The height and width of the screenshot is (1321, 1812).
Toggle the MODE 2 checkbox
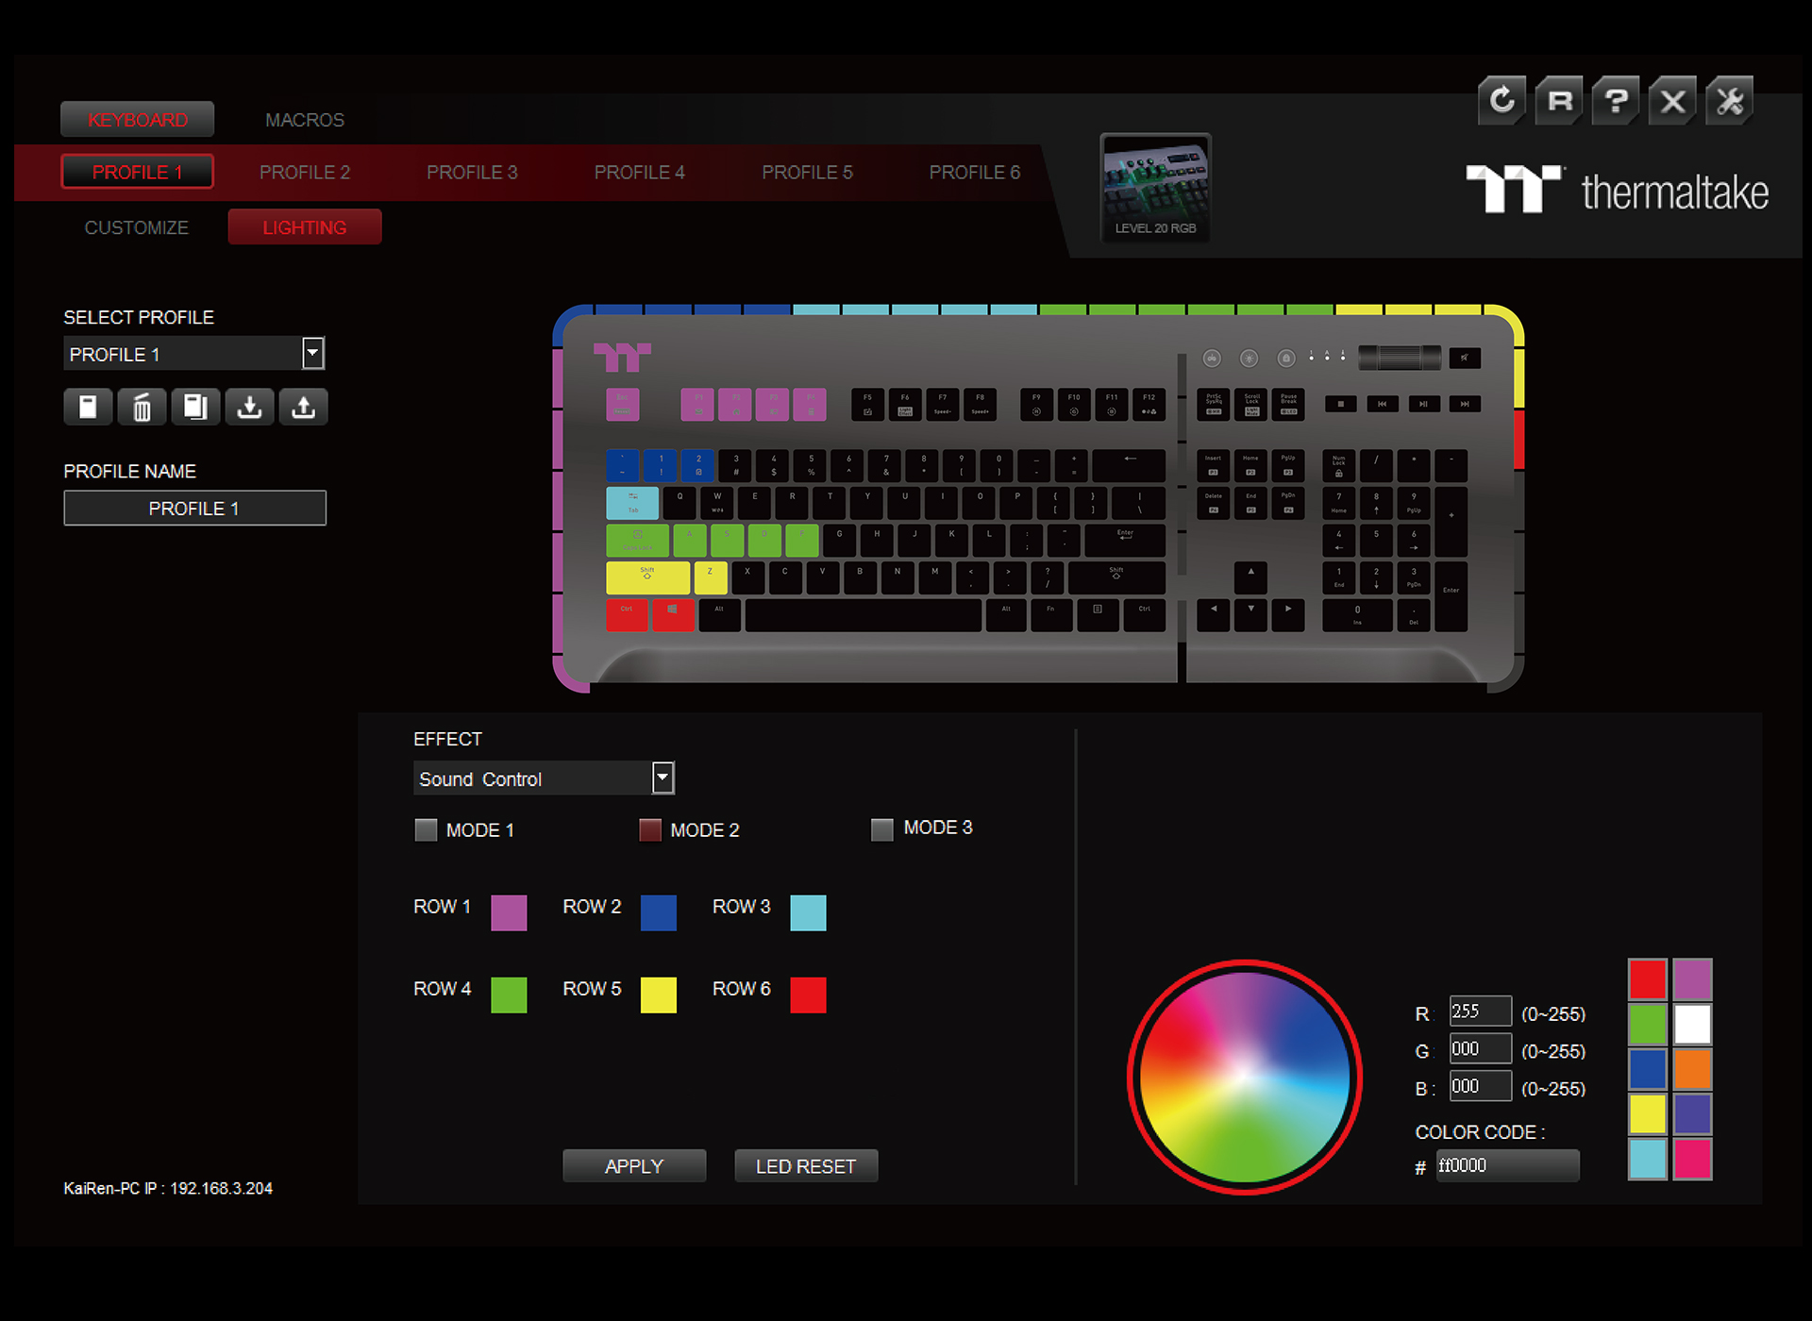[650, 829]
